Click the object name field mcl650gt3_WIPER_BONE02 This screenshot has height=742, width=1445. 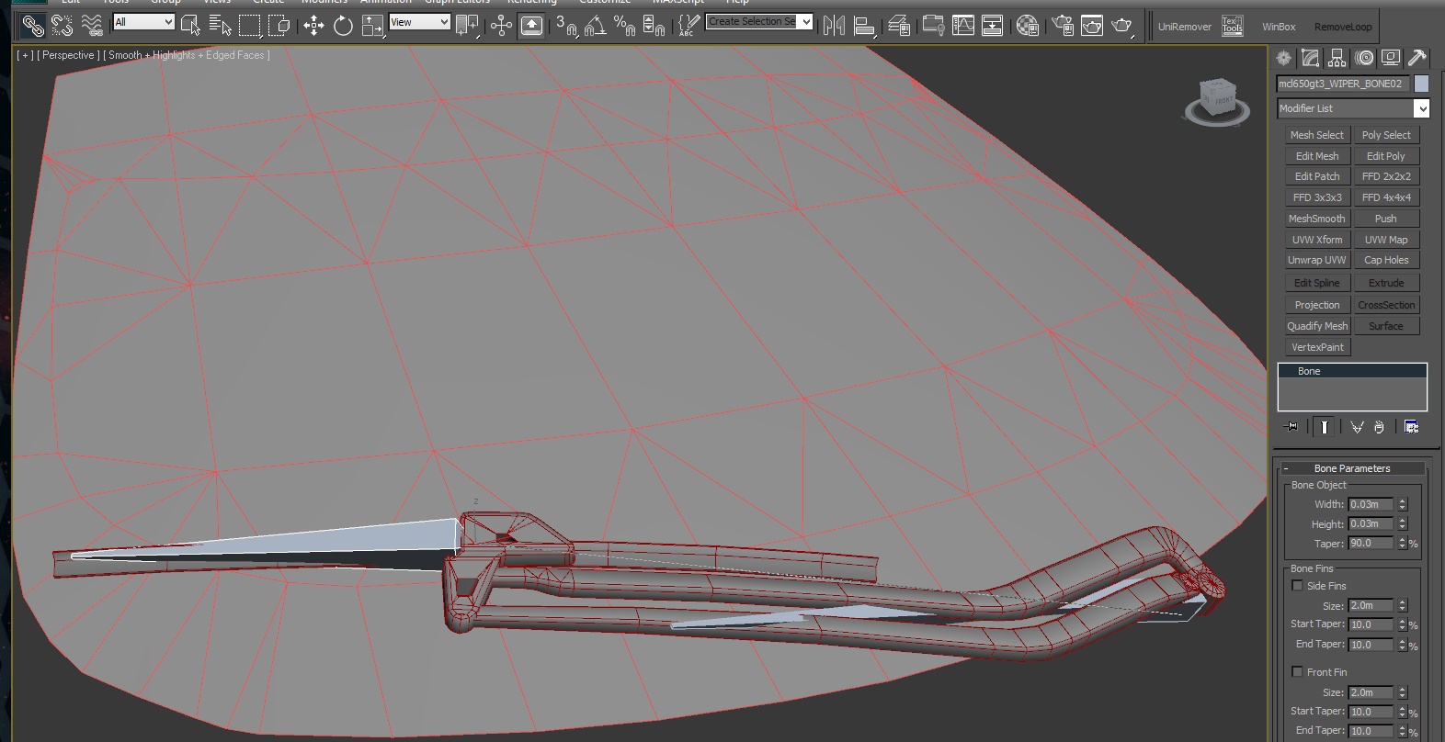(1342, 84)
